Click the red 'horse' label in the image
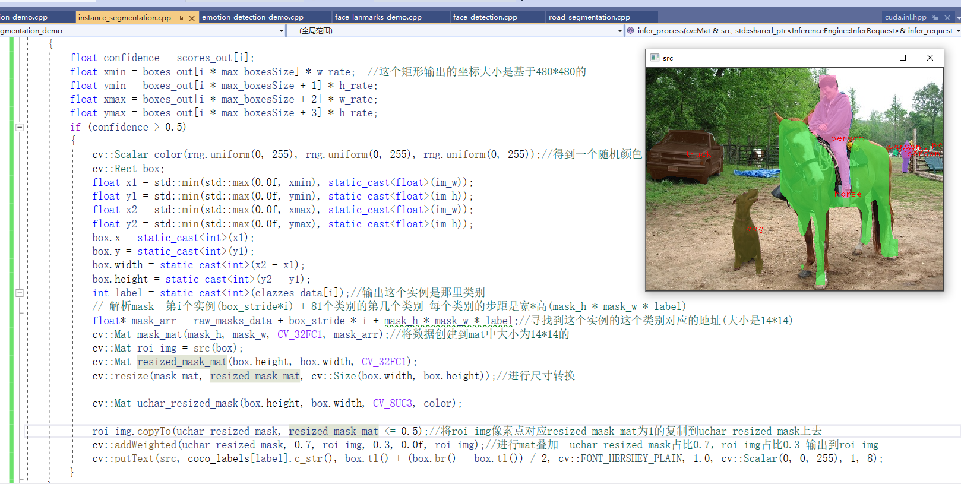 pos(848,194)
